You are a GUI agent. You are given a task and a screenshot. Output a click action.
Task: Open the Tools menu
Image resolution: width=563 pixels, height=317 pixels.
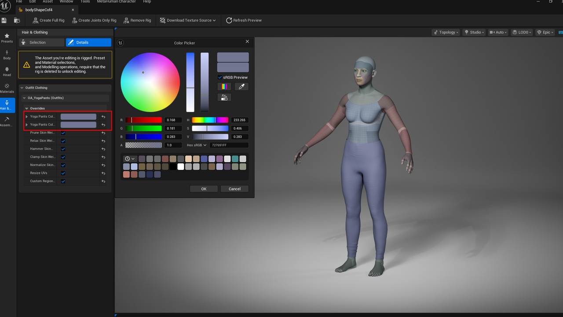[85, 1]
